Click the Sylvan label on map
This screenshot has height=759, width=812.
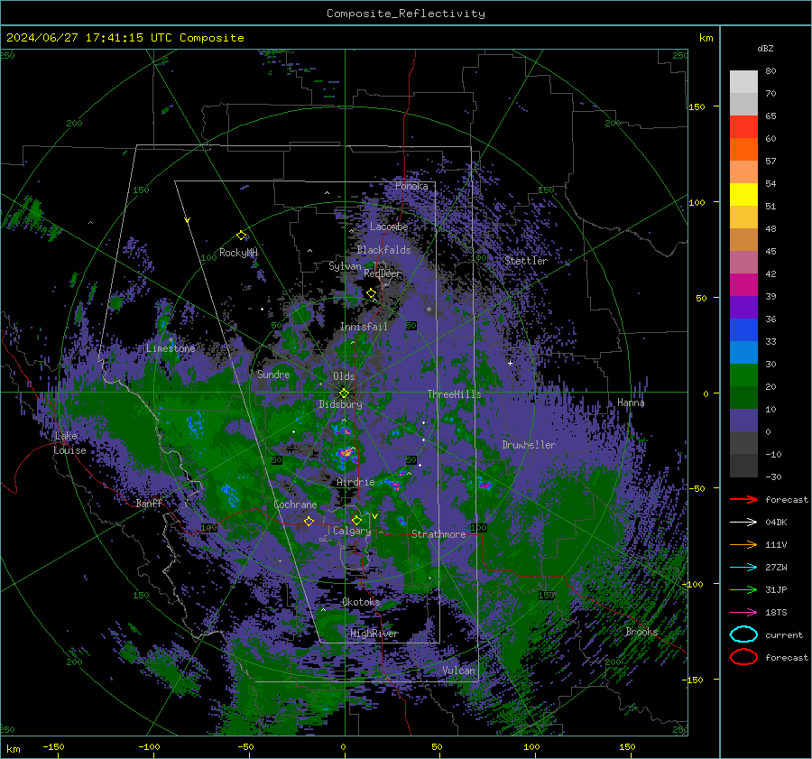pos(345,266)
